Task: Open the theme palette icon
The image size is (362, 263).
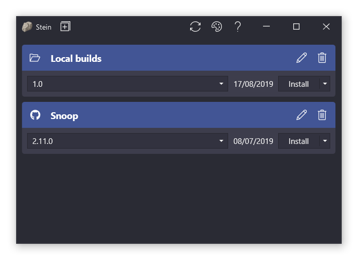Action: 217,27
